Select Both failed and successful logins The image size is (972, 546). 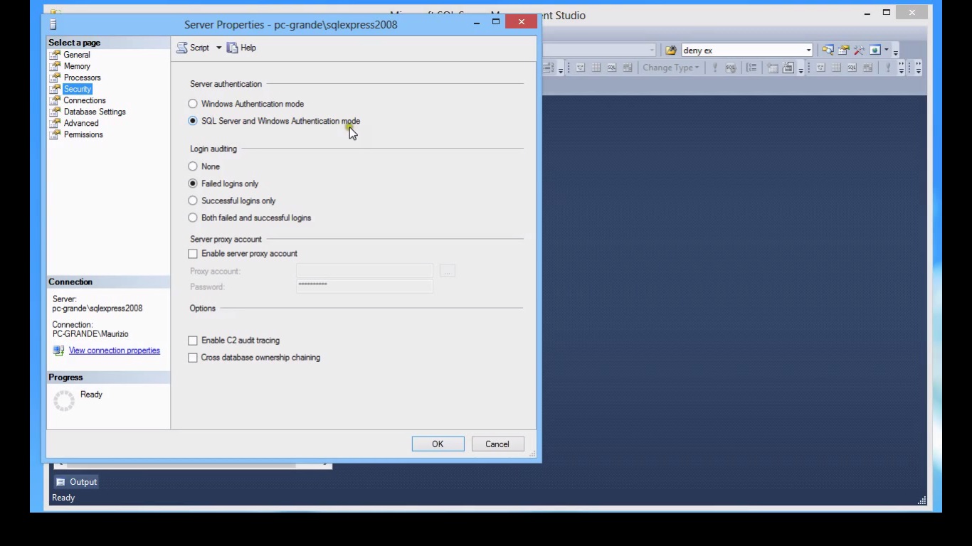(x=250, y=218)
